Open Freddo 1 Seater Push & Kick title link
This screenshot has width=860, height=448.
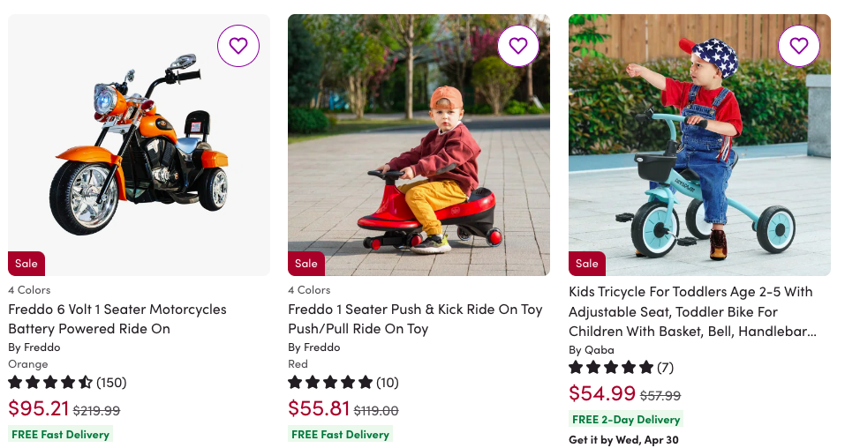pyautogui.click(x=415, y=318)
